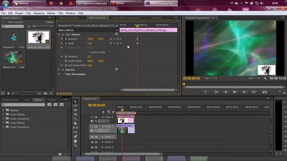
Task: Switch to Audio Mixer: Sequence 01 tab
Action: 126,18
